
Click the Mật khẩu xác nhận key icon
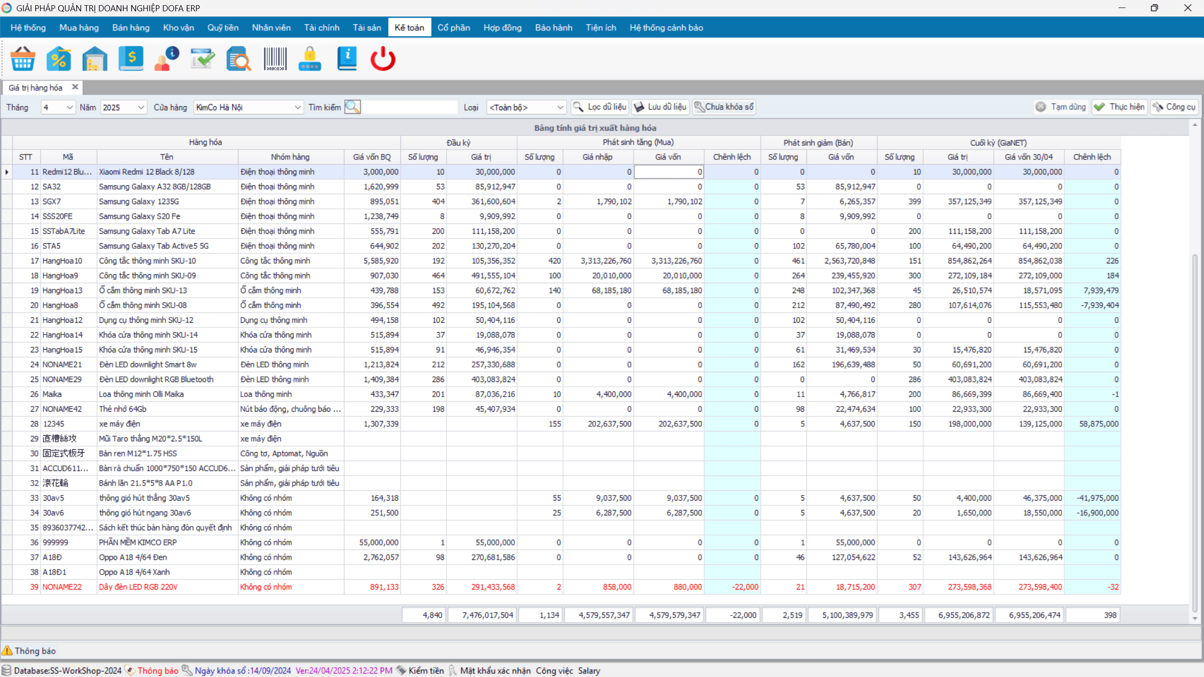coord(452,670)
